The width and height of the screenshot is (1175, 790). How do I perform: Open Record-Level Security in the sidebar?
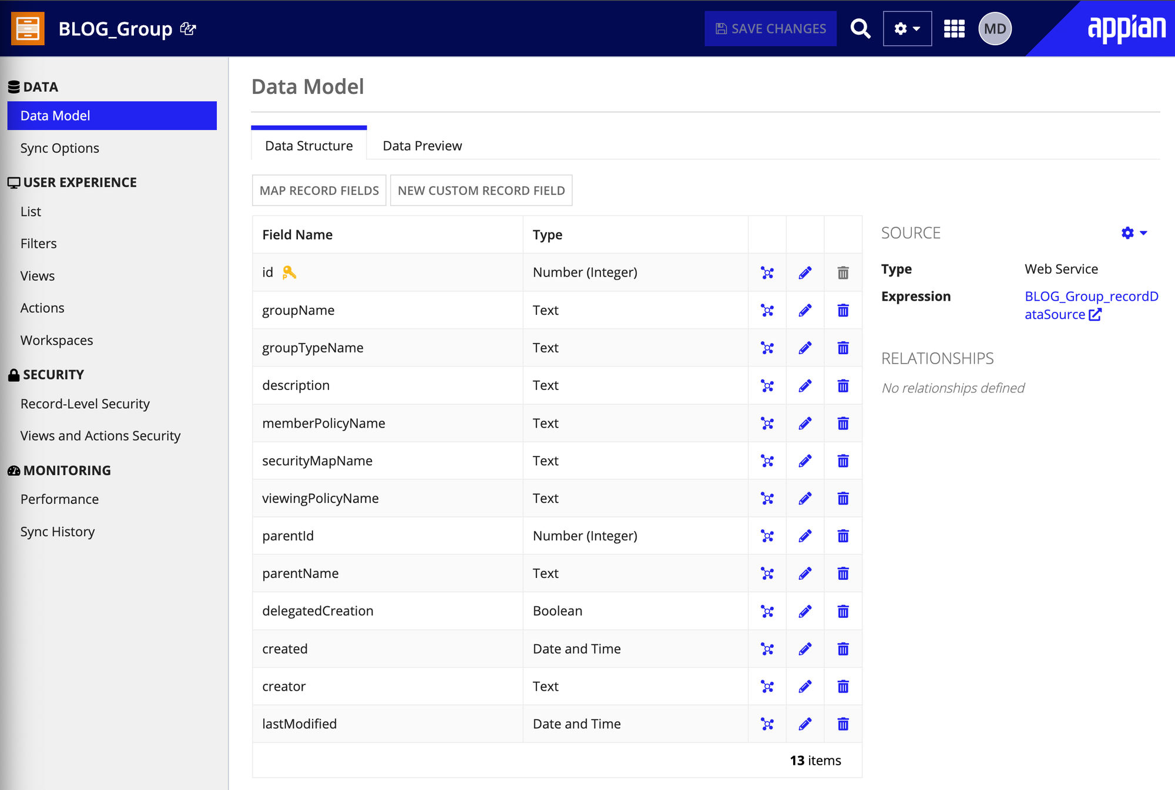pyautogui.click(x=85, y=404)
